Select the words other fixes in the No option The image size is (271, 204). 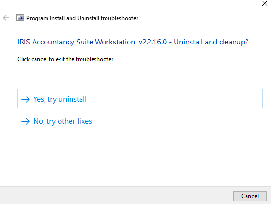(x=75, y=121)
